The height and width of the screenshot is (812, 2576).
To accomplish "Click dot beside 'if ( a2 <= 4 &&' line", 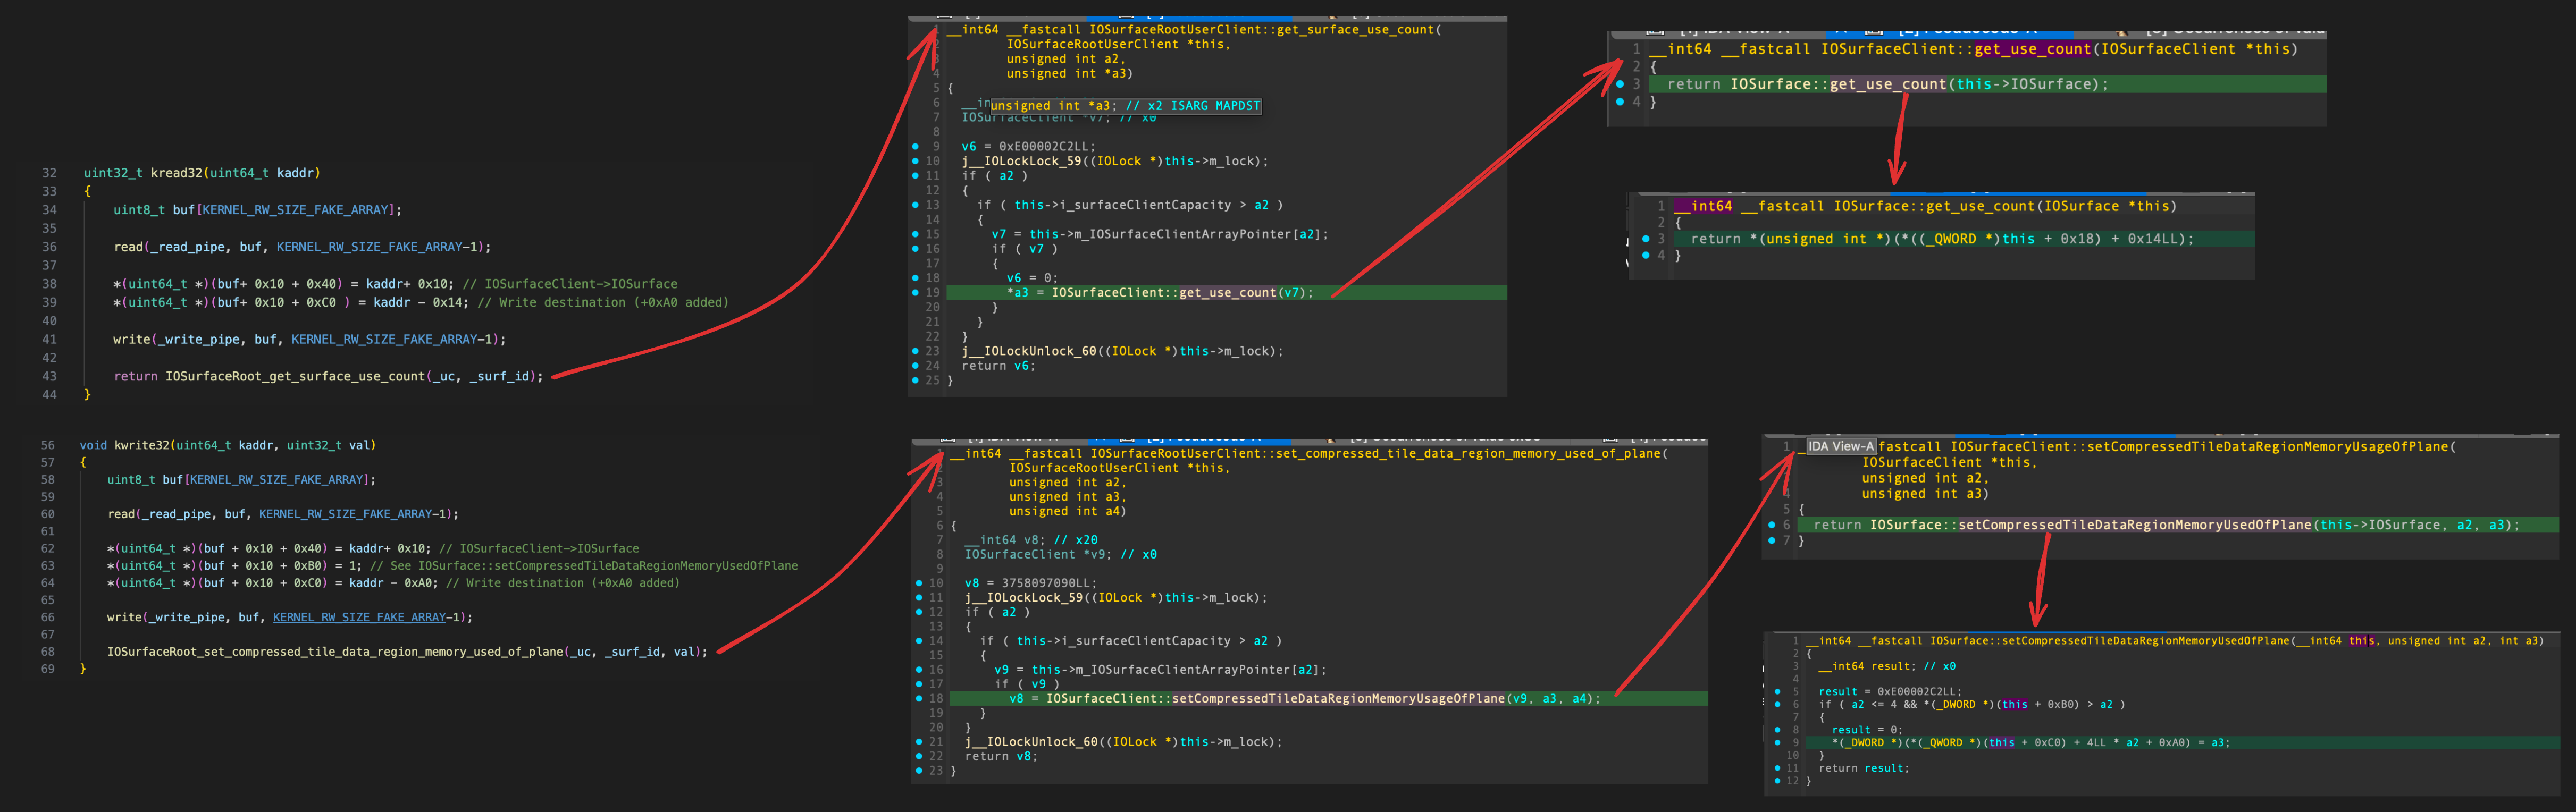I will 1777,705.
